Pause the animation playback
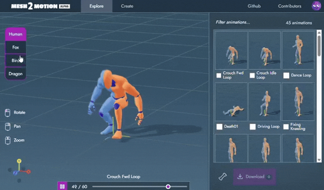324x190 pixels. [x=62, y=186]
